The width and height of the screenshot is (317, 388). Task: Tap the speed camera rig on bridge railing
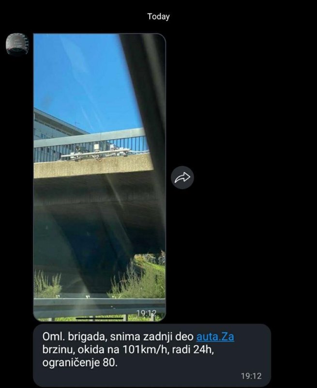coord(95,152)
